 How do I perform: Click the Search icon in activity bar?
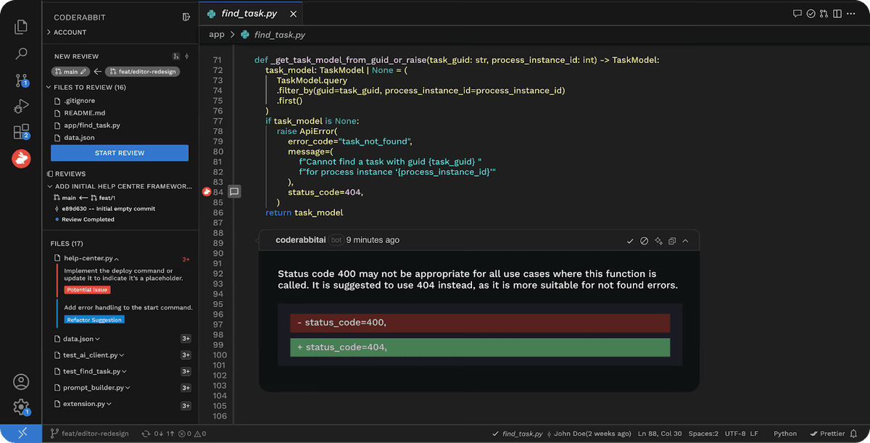pos(21,54)
